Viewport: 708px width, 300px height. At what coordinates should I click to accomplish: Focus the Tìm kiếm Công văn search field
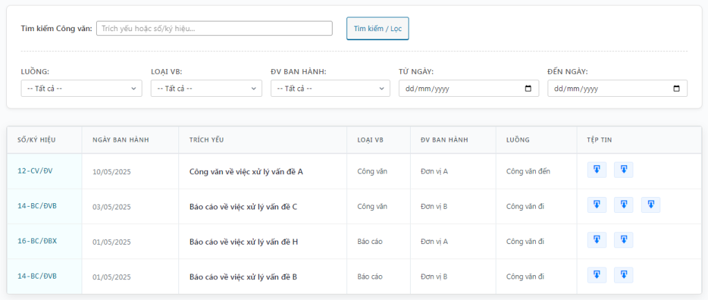[214, 28]
